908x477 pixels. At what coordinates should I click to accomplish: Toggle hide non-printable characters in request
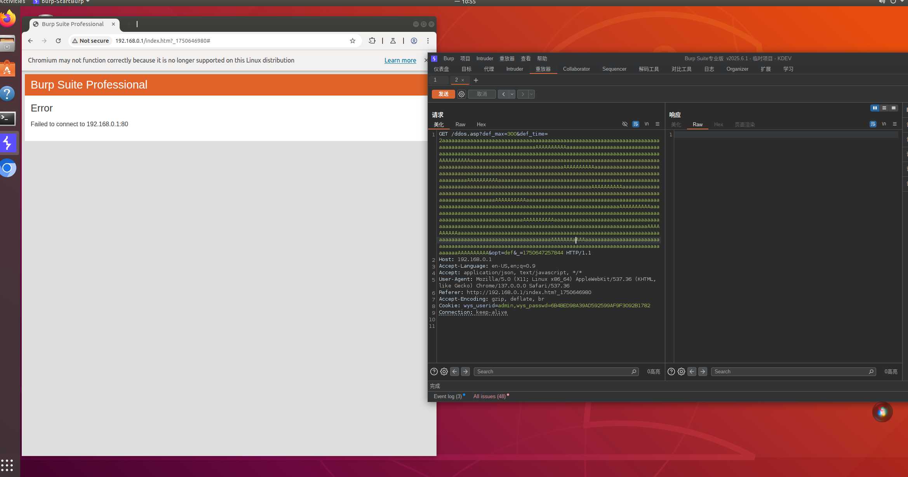pyautogui.click(x=624, y=124)
